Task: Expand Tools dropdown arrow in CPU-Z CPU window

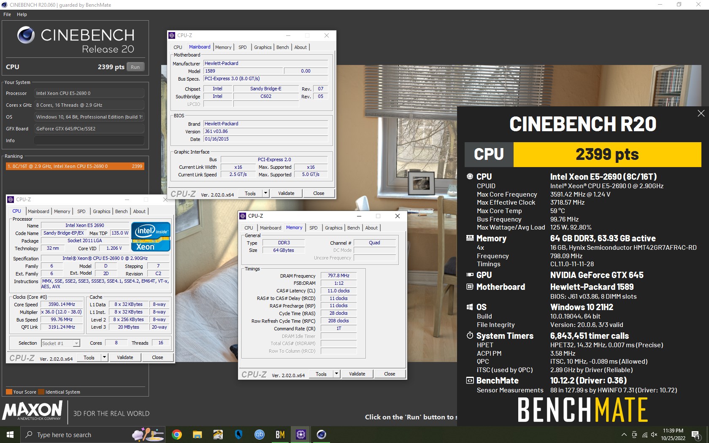Action: click(x=104, y=357)
